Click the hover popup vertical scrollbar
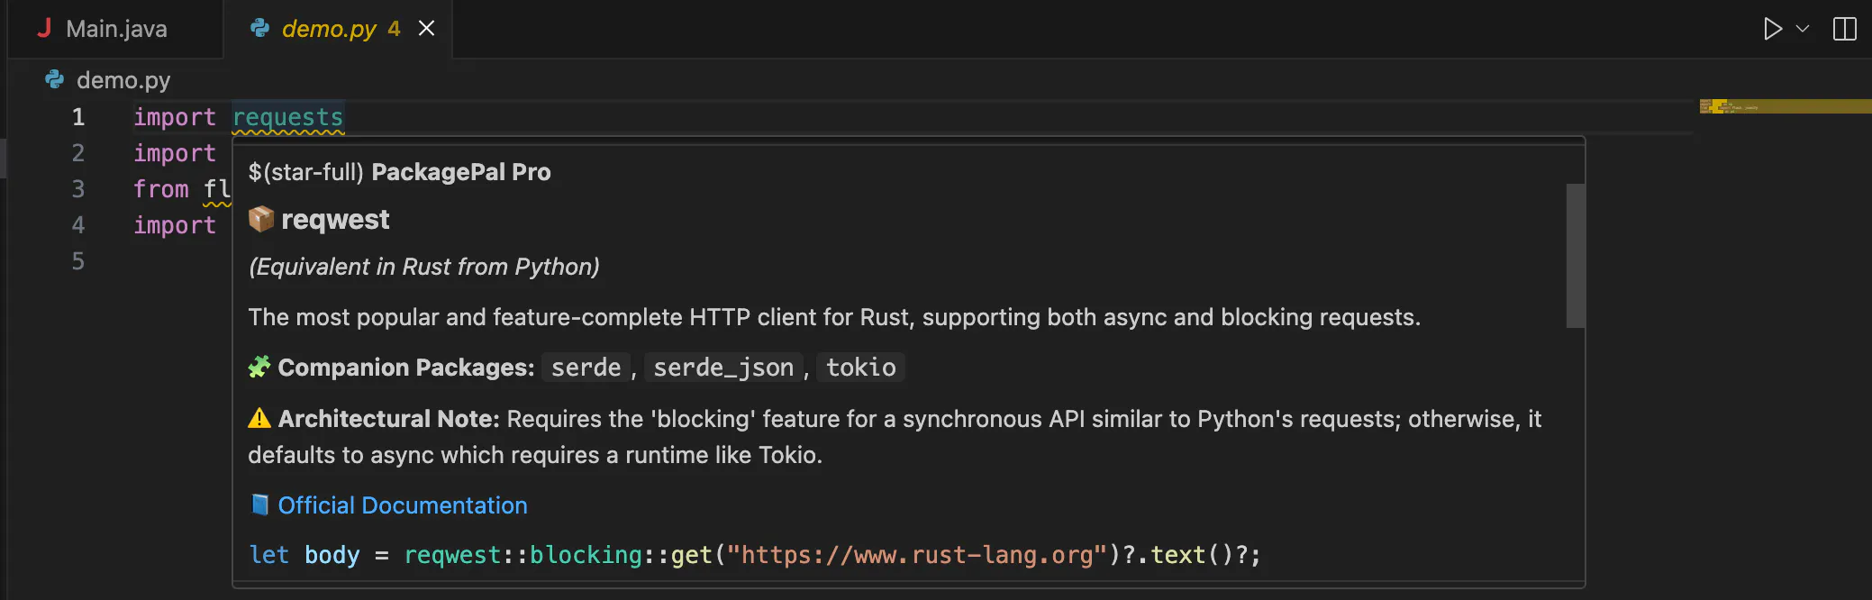This screenshot has width=1872, height=600. pos(1575,256)
